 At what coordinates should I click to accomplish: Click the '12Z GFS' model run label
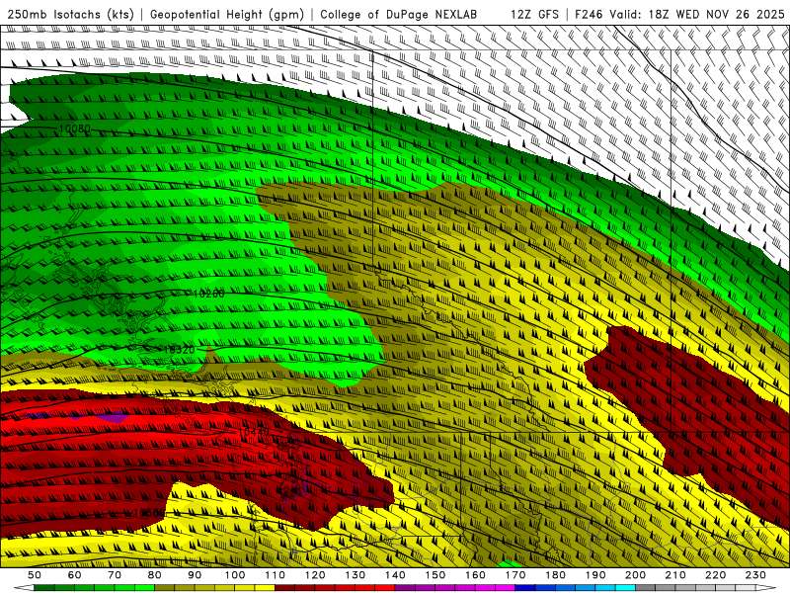point(534,14)
